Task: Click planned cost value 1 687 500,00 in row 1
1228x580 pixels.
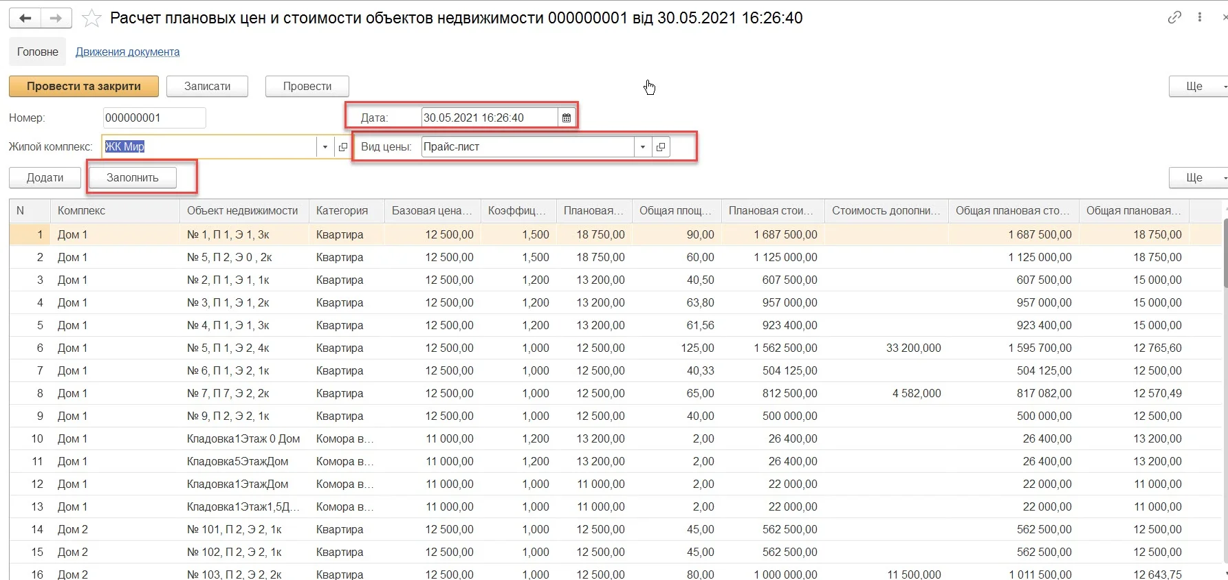Action: (785, 234)
